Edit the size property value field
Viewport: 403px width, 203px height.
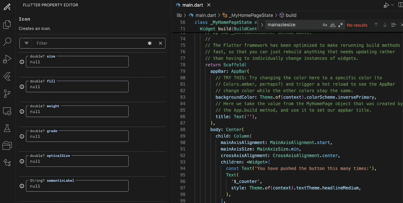(77, 62)
